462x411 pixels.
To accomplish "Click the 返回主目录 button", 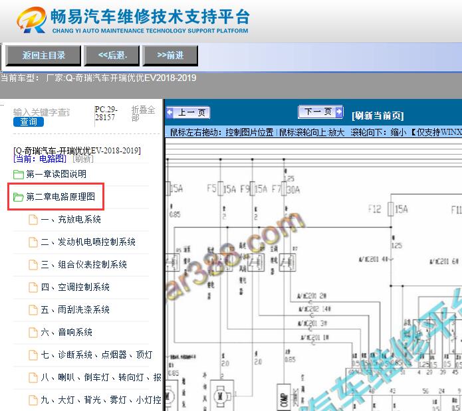I will [x=43, y=55].
